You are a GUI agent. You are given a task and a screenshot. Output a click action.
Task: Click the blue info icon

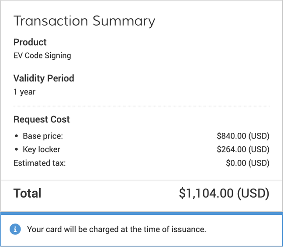click(15, 229)
